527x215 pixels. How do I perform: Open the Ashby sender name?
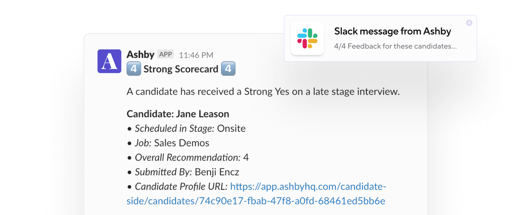click(140, 55)
